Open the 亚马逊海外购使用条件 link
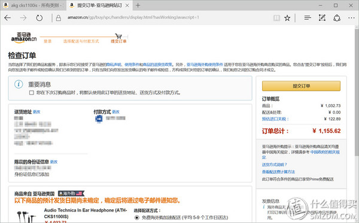Viewport: 359px width, 223px height. pos(205,65)
